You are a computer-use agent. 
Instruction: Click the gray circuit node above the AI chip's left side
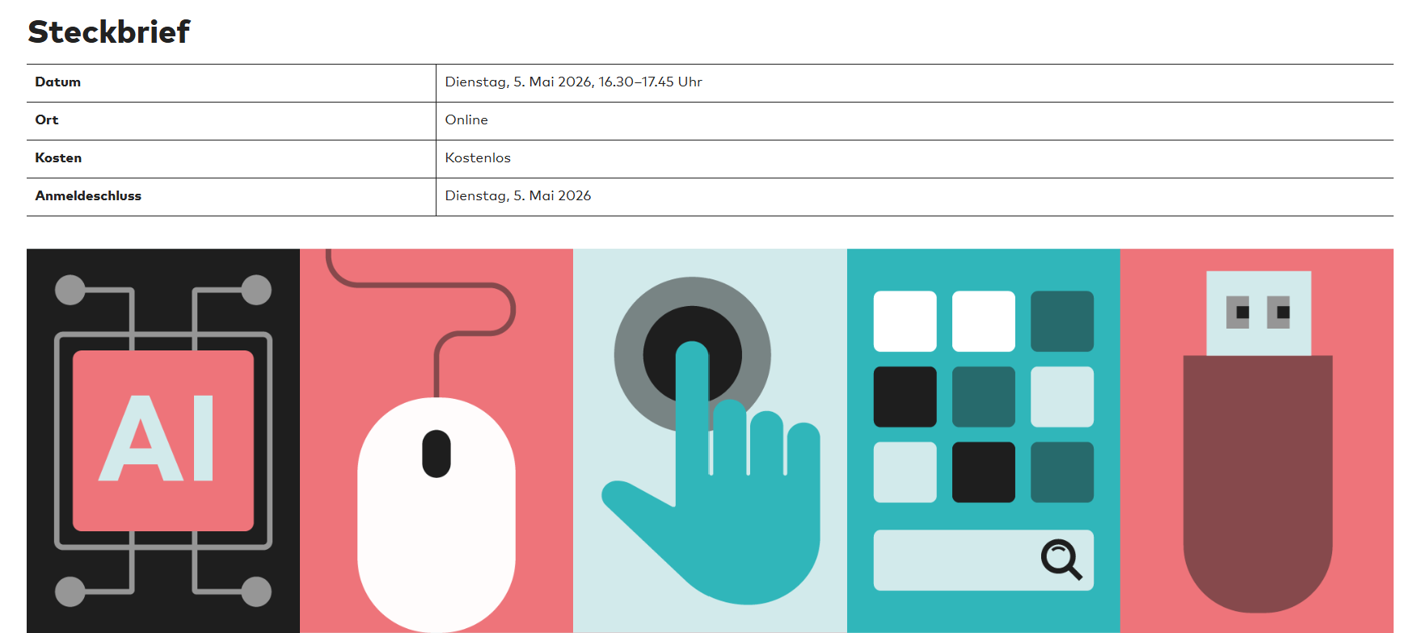tap(70, 290)
